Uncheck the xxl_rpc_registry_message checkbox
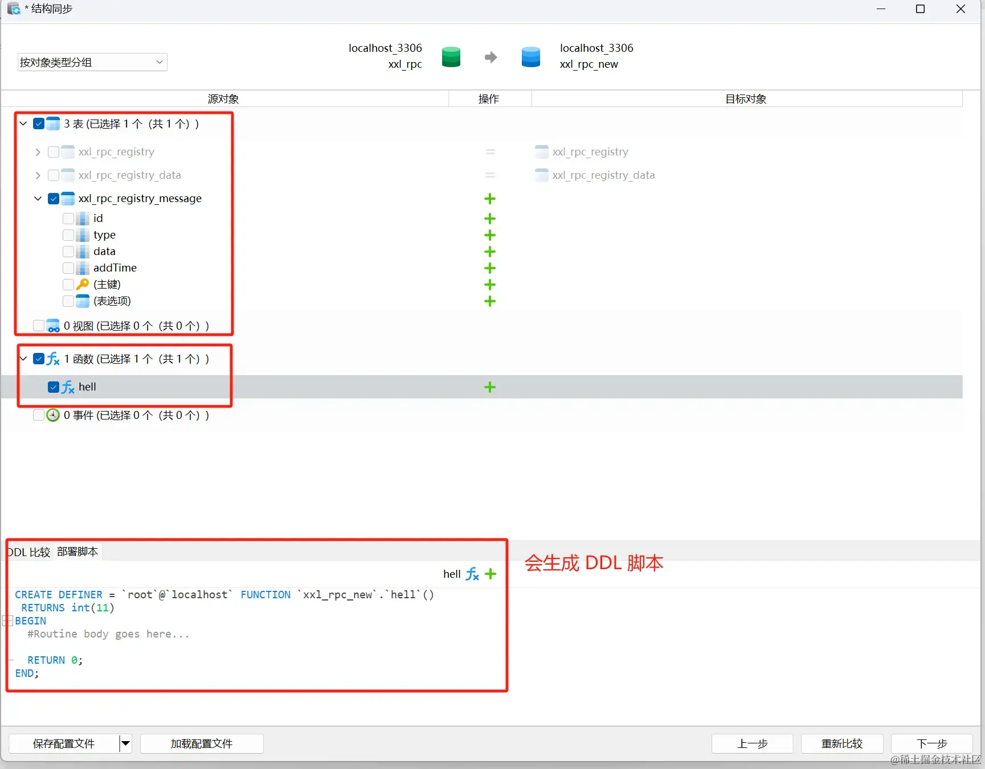The height and width of the screenshot is (769, 985). click(x=54, y=199)
